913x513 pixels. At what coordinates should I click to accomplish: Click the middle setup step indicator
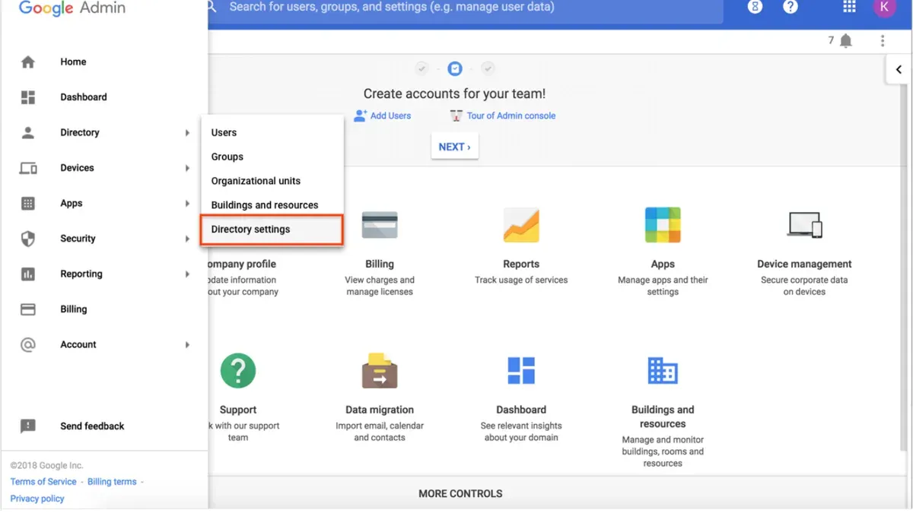coord(455,69)
